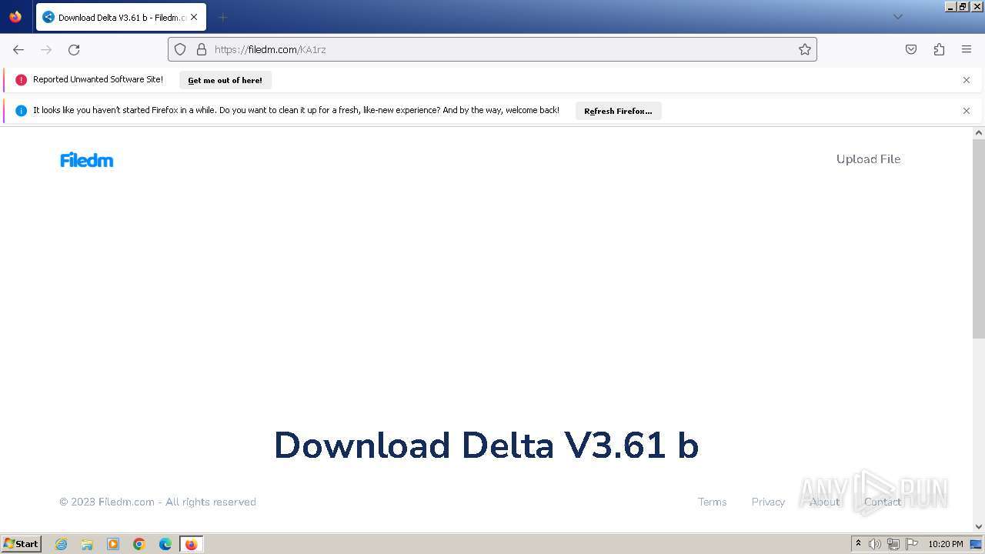The width and height of the screenshot is (985, 554).
Task: Dismiss the Refresh Firefox notification bar
Action: pos(967,111)
